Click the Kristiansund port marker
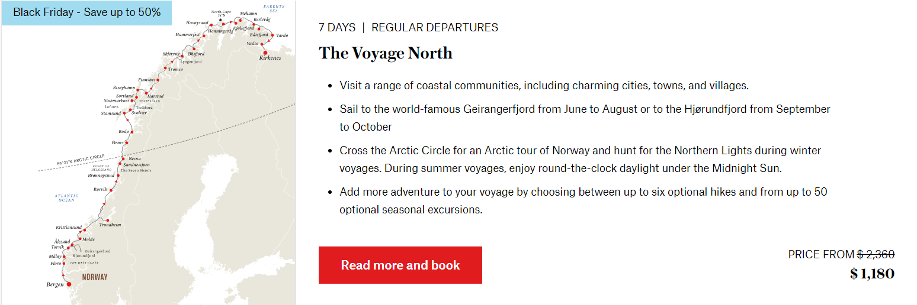The height and width of the screenshot is (305, 917). (x=85, y=231)
